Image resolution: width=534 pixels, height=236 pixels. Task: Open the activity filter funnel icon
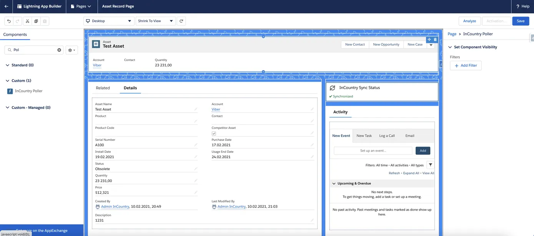(x=430, y=165)
